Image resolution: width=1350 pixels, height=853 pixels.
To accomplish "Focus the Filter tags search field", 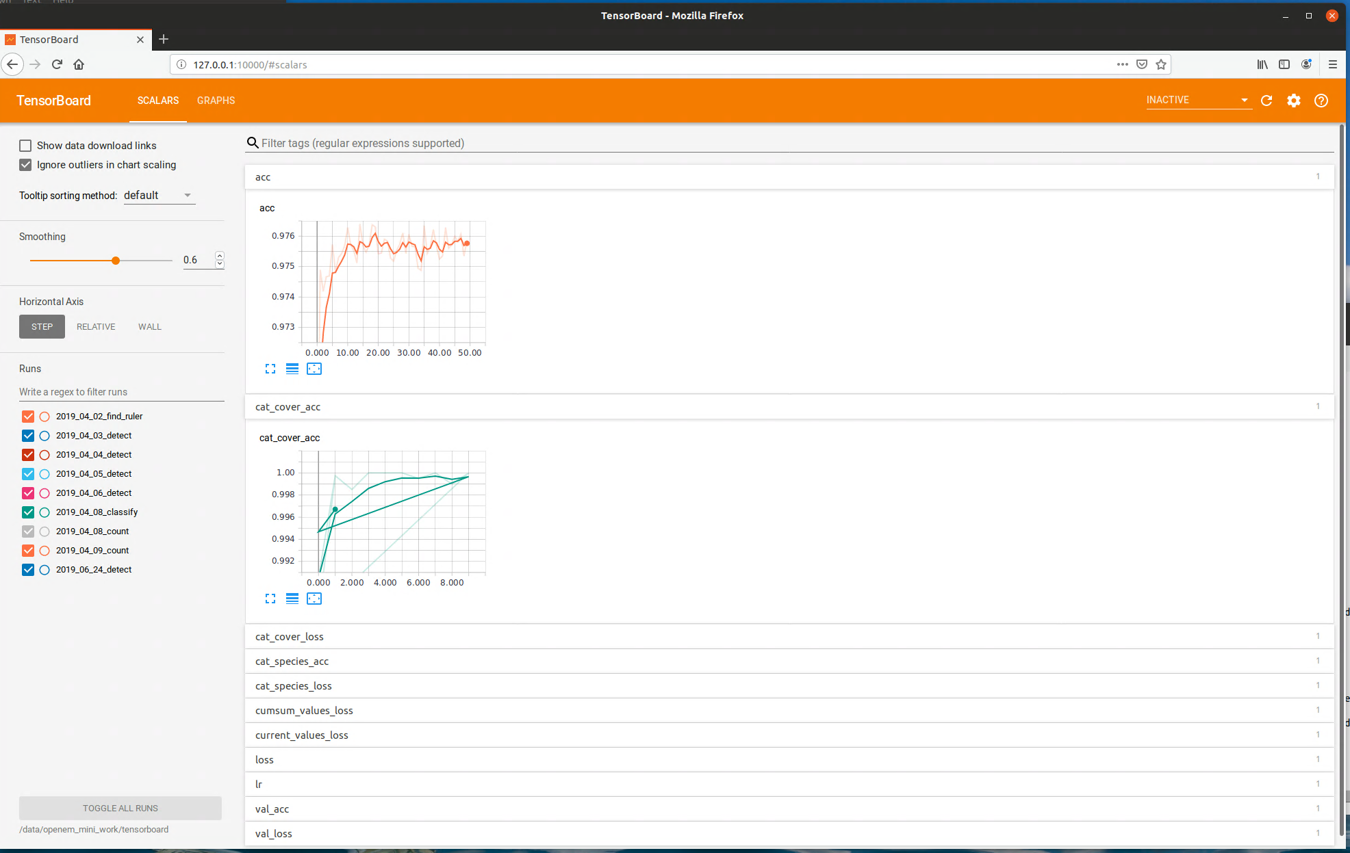I will coord(797,143).
